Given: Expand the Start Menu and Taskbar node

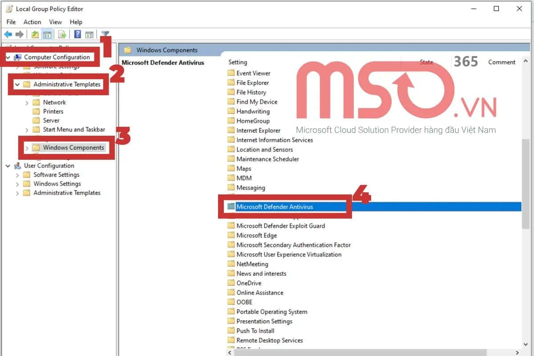Looking at the screenshot, I should point(28,129).
